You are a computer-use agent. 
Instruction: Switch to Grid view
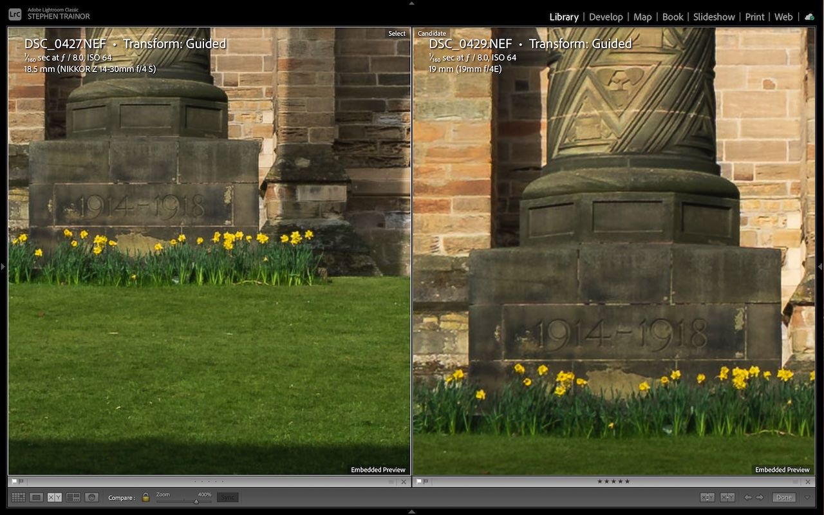click(18, 497)
